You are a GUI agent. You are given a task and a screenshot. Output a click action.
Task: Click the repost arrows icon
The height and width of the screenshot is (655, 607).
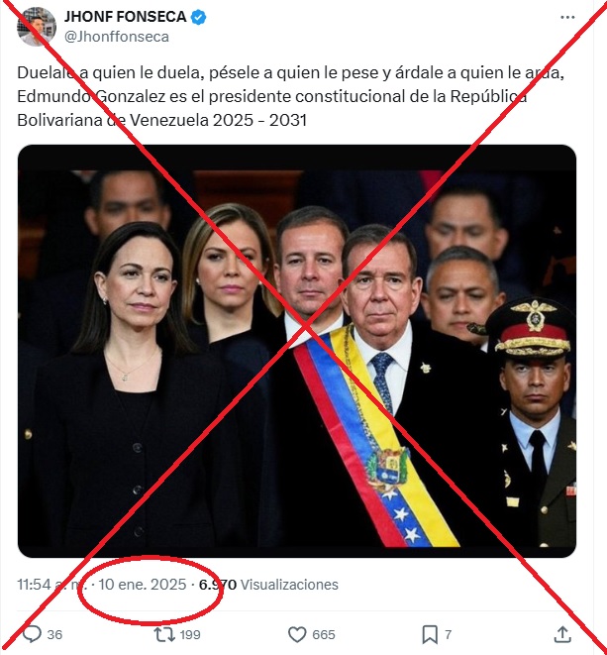(164, 634)
